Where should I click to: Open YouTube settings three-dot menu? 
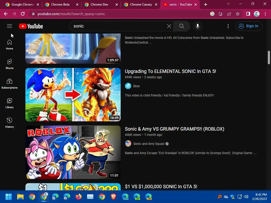[228, 26]
